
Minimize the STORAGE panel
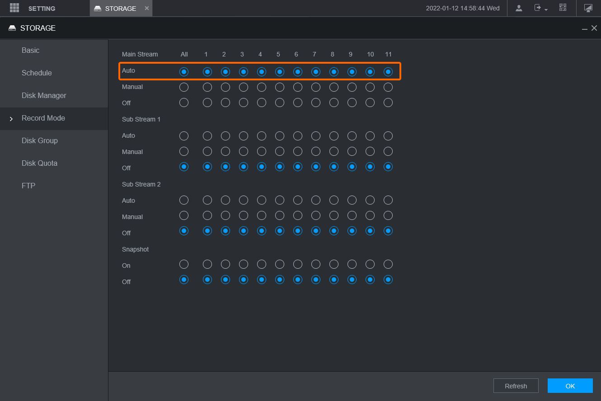(x=584, y=28)
